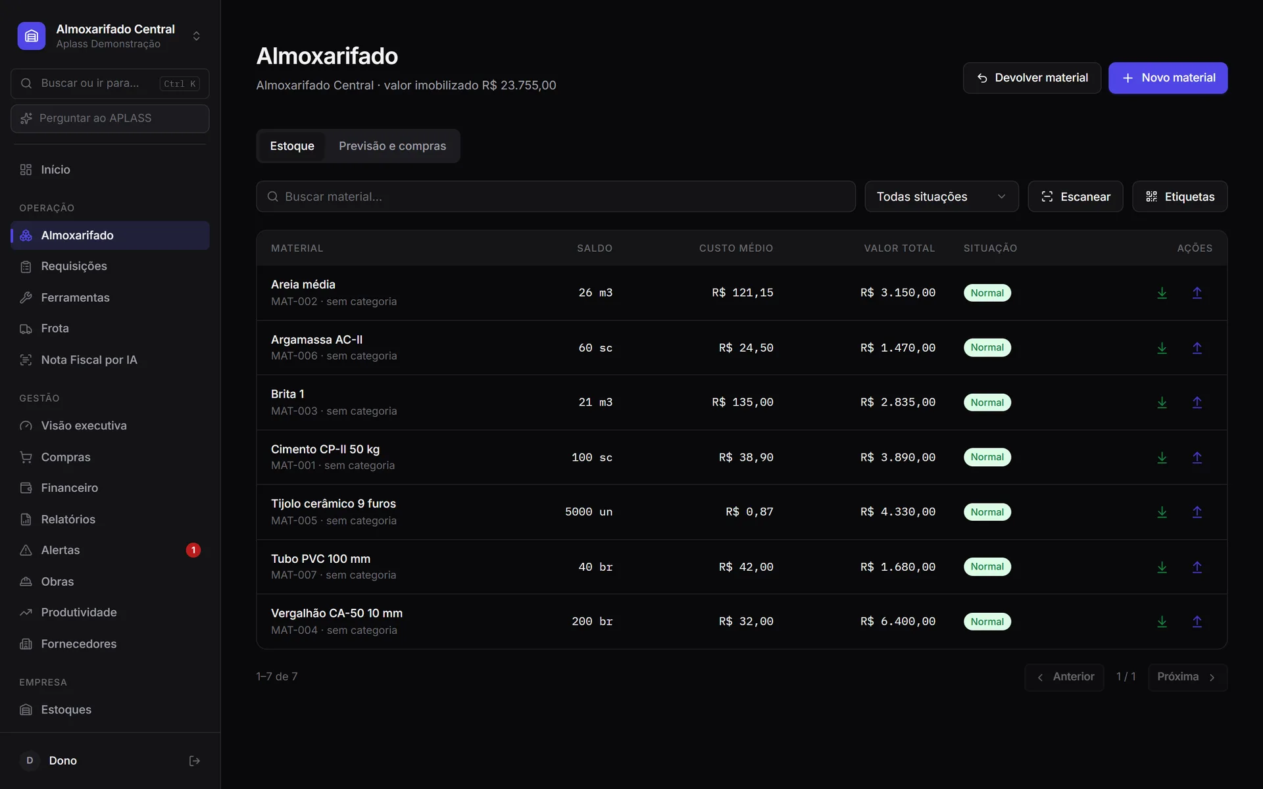Go to Obras in the sidebar
The height and width of the screenshot is (789, 1263).
coord(110,582)
